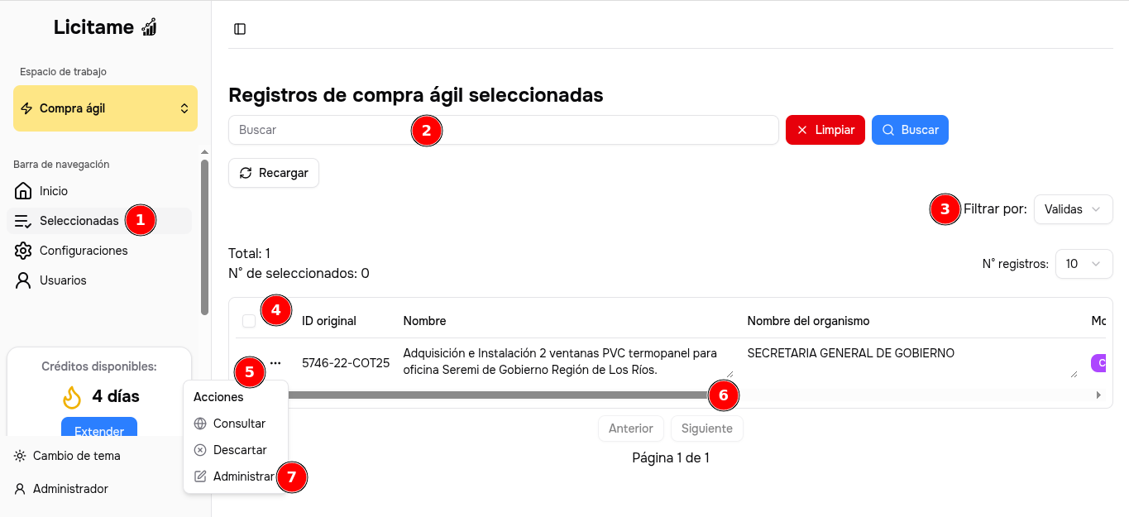
Task: Expand the Filtrar por Validas dropdown
Action: tap(1073, 209)
